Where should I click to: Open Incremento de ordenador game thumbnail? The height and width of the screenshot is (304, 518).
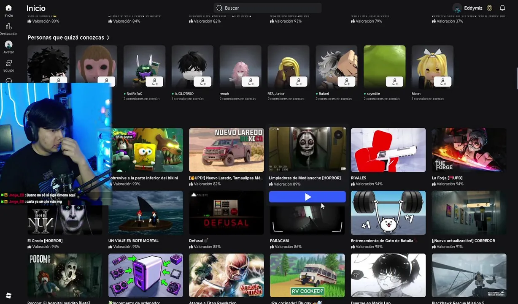pyautogui.click(x=146, y=275)
